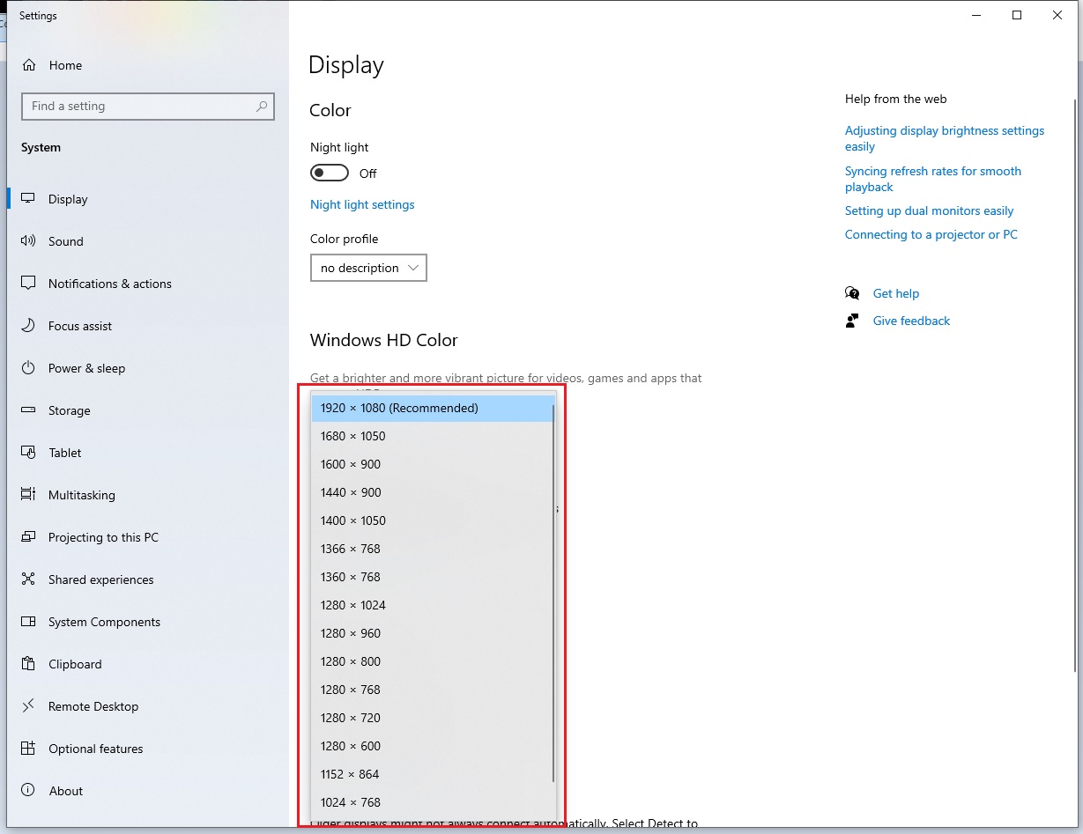The width and height of the screenshot is (1083, 834).
Task: Open the Color profile dropdown
Action: point(368,268)
